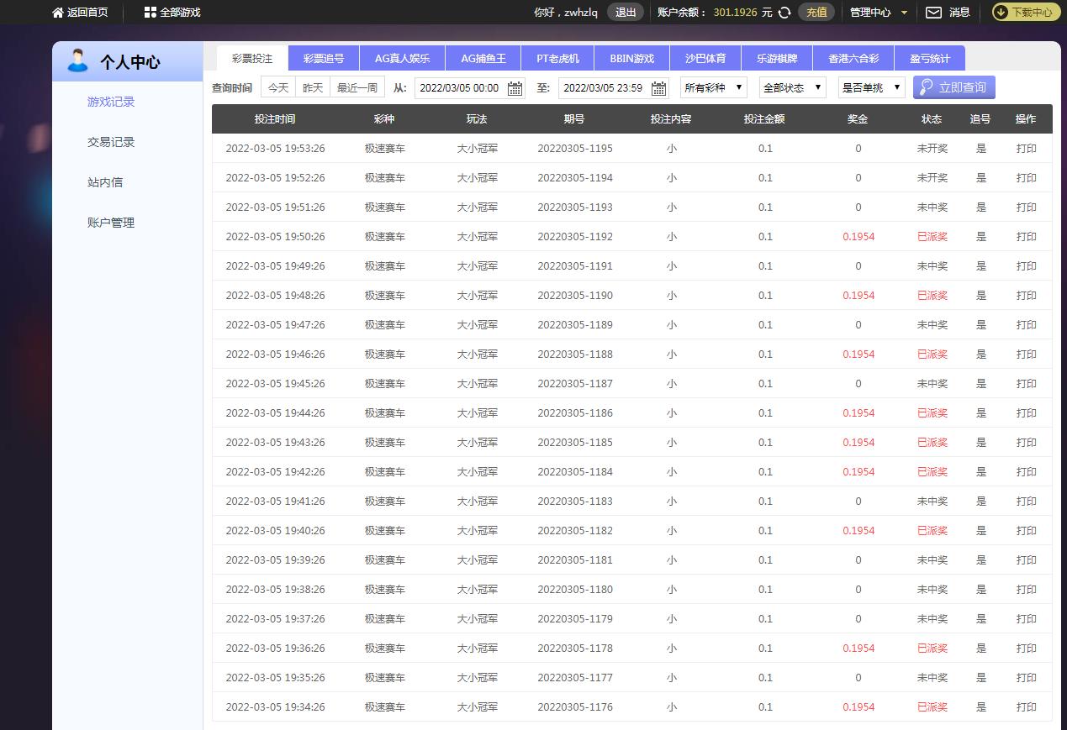Viewport: 1067px width, 730px height.
Task: Expand the 所有彩种 lottery type dropdown
Action: tap(713, 87)
